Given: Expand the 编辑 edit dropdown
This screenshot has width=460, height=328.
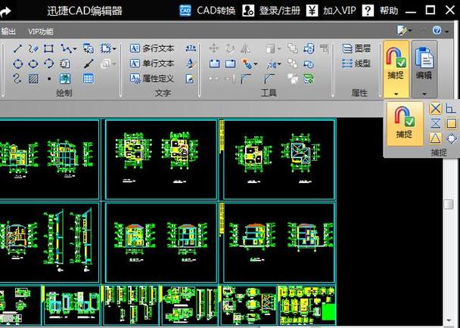Looking at the screenshot, I should 424,93.
